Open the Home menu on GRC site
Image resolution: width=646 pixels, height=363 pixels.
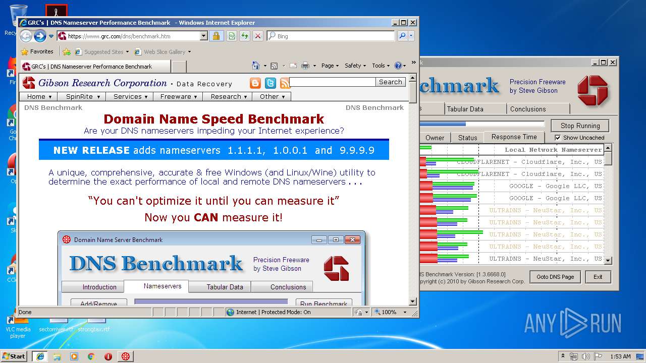pyautogui.click(x=39, y=96)
